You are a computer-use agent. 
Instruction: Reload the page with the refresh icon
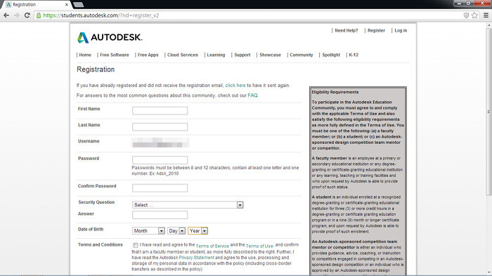pos(27,15)
